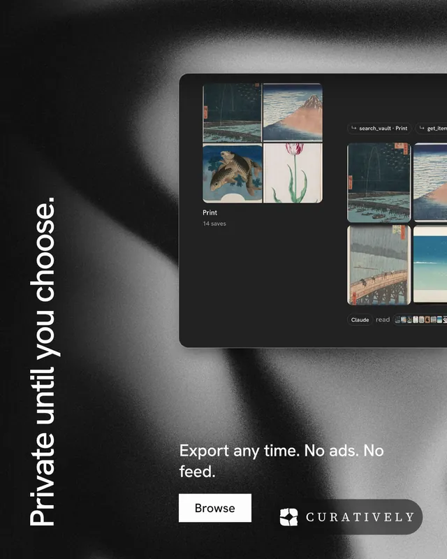447x559 pixels.
Task: Open the tulip flower print thumbnail
Action: (x=293, y=173)
